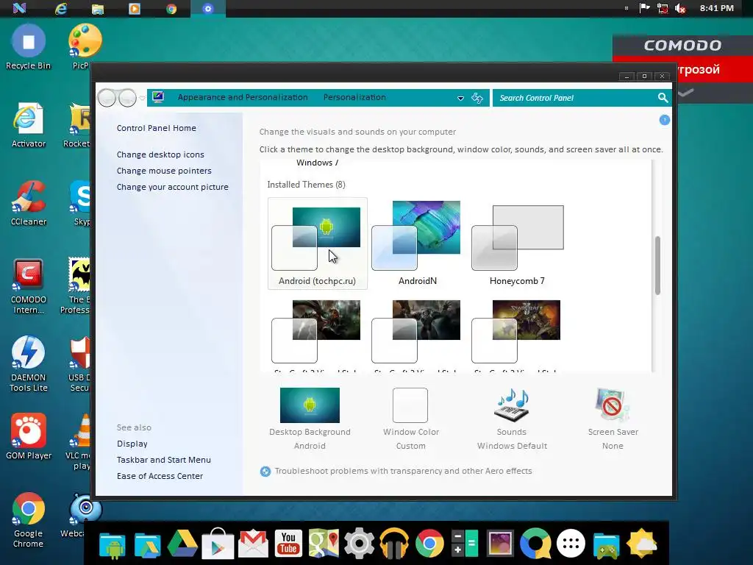Screen dimensions: 753x565
Task: Open Change mouse pointers link
Action: pyautogui.click(x=164, y=171)
